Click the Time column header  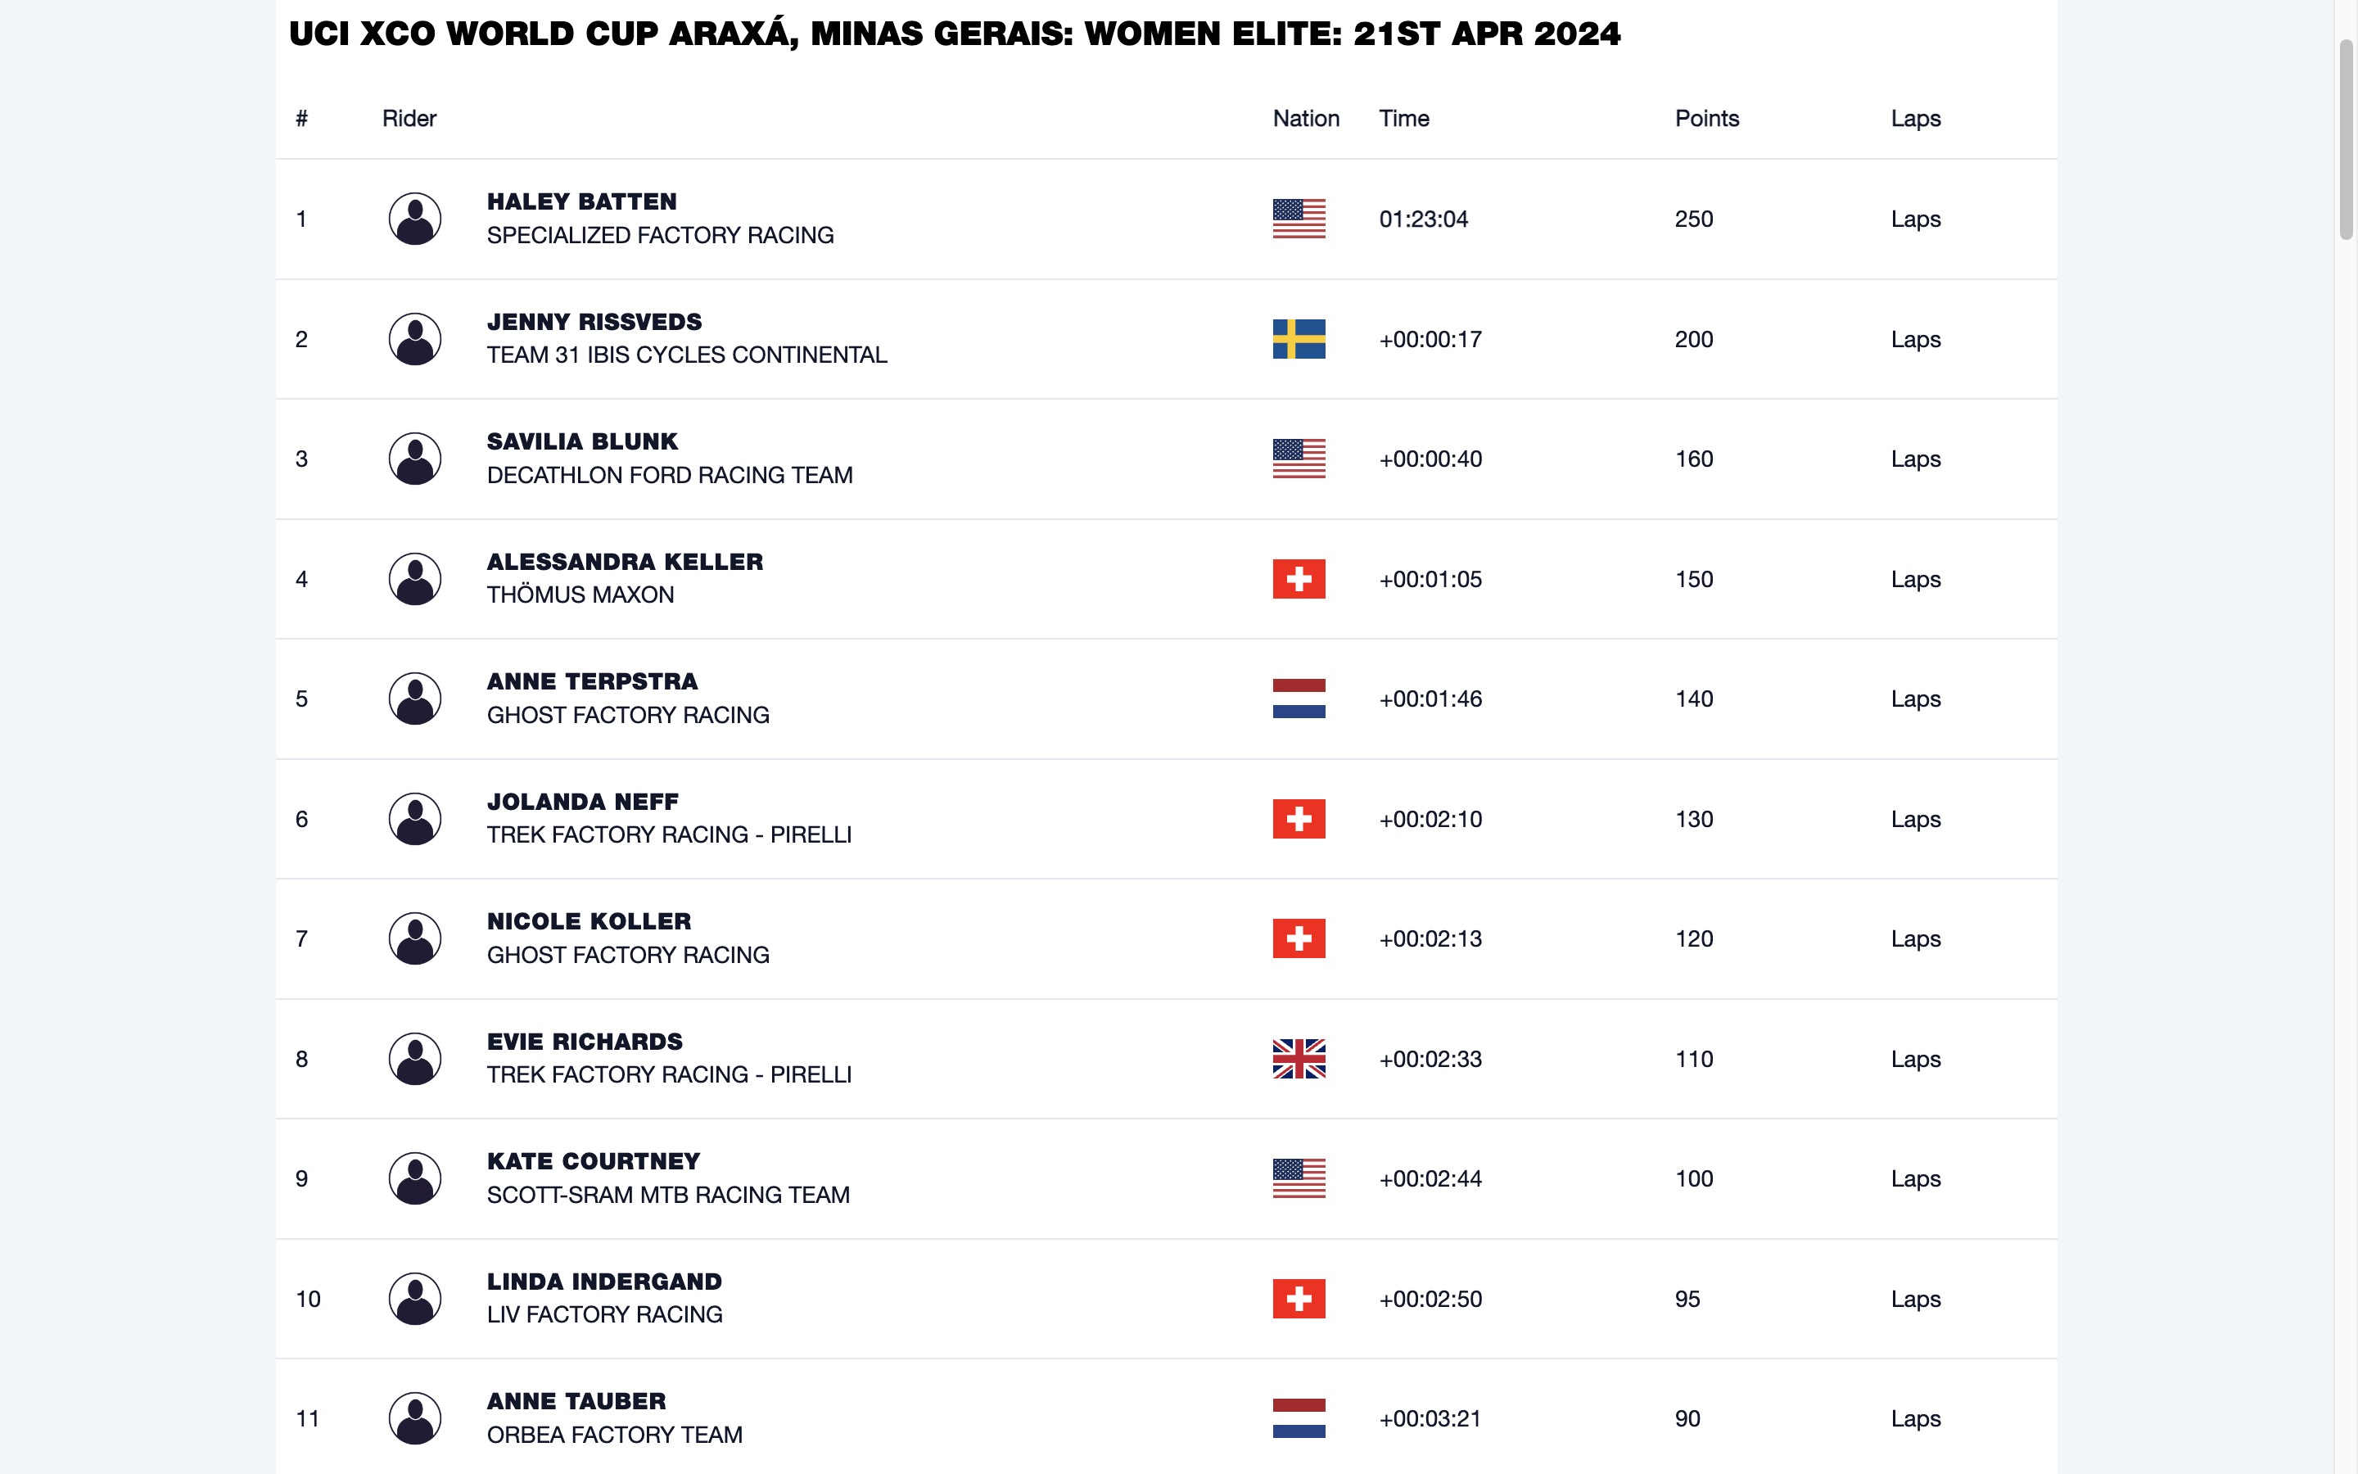[x=1403, y=119]
